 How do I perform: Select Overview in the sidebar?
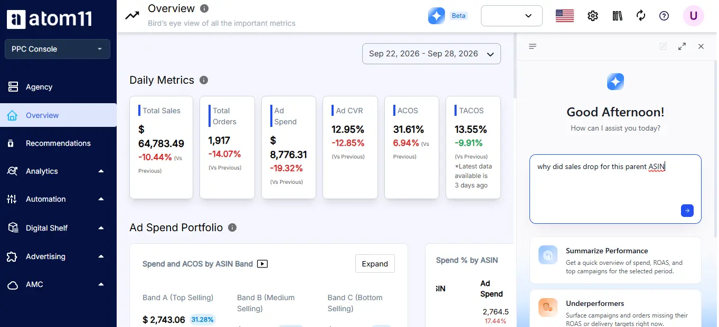coord(58,115)
